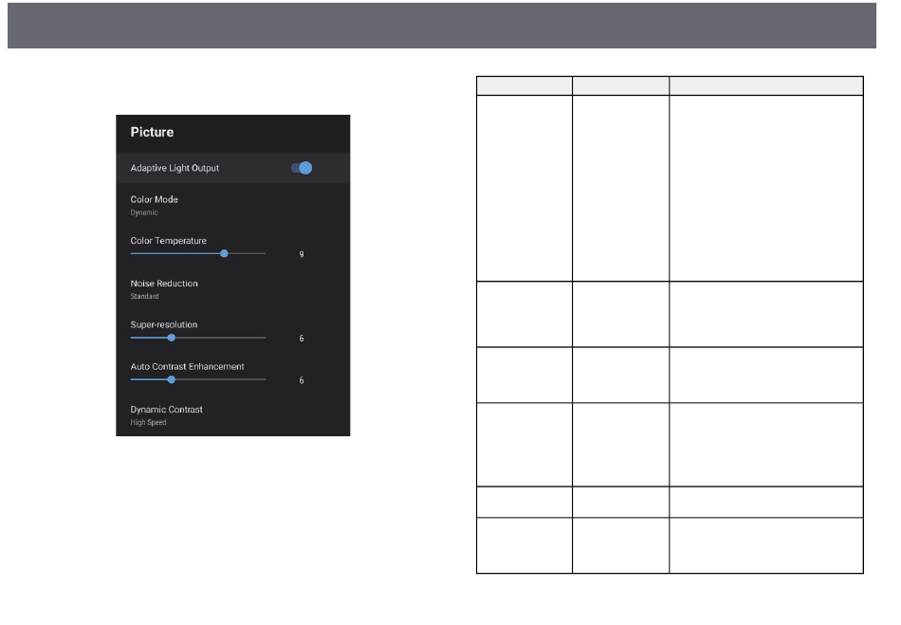This screenshot has width=901, height=625.
Task: Click the gray header bar at page top
Action: point(450,26)
